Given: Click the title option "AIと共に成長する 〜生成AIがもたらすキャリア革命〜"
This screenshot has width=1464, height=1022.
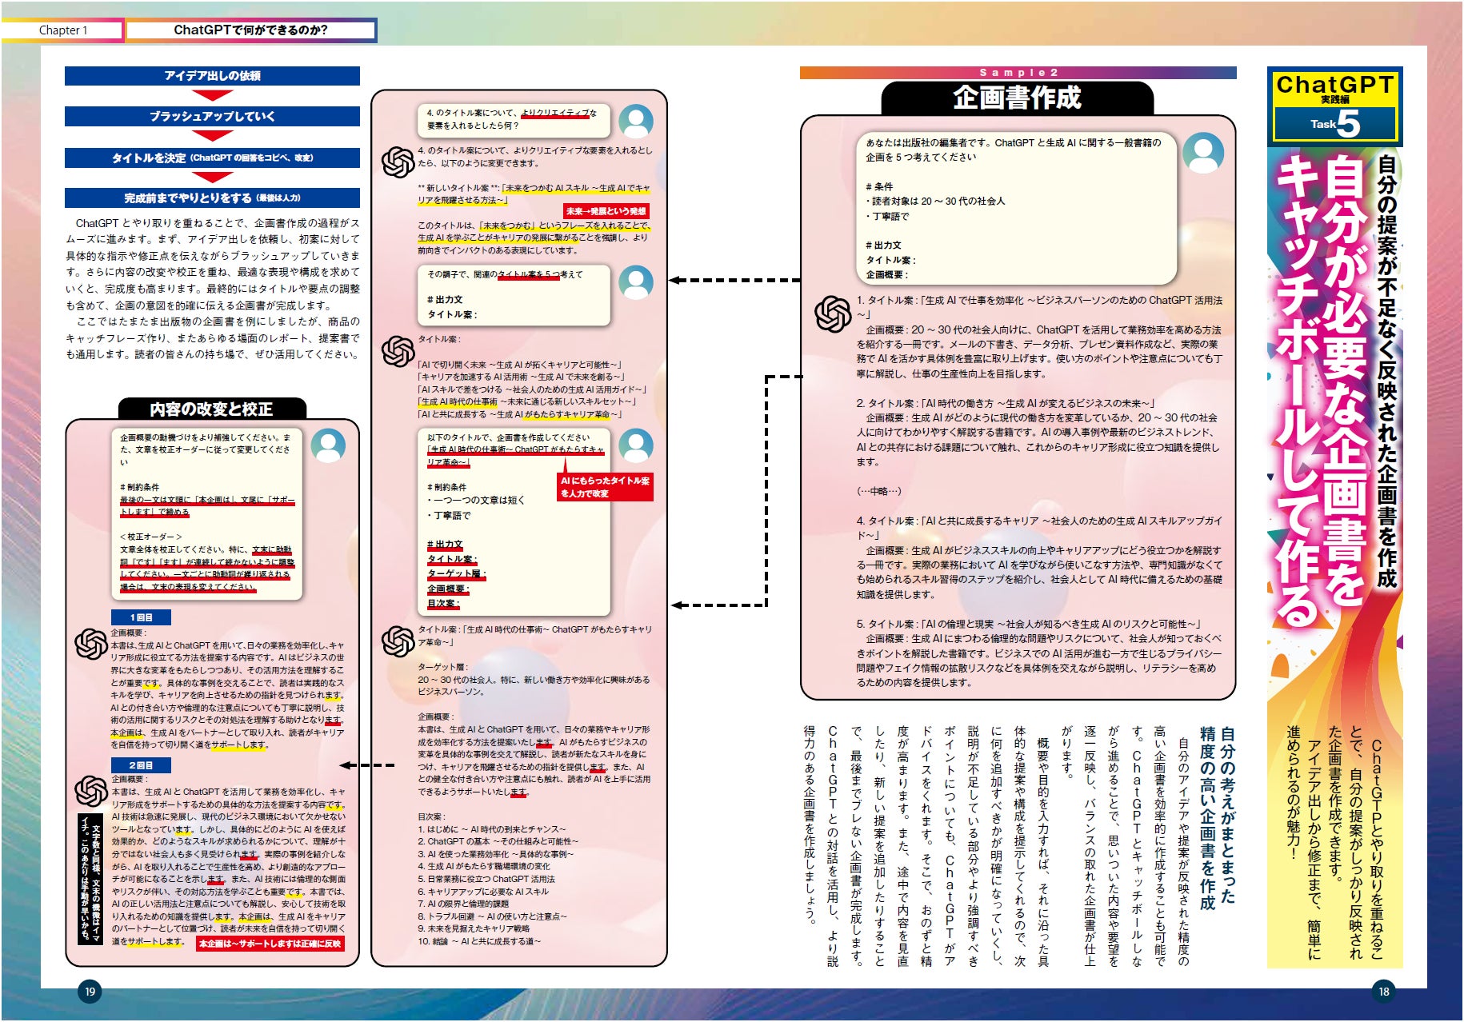Looking at the screenshot, I should click(520, 414).
